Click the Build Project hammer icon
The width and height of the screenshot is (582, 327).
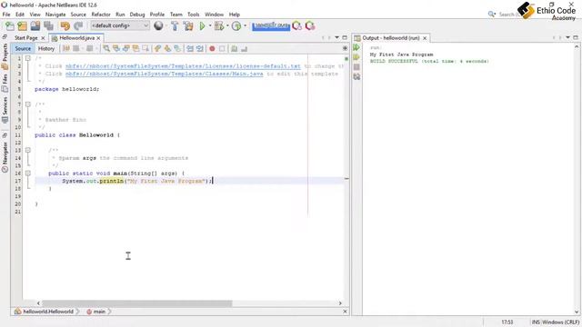(x=175, y=26)
